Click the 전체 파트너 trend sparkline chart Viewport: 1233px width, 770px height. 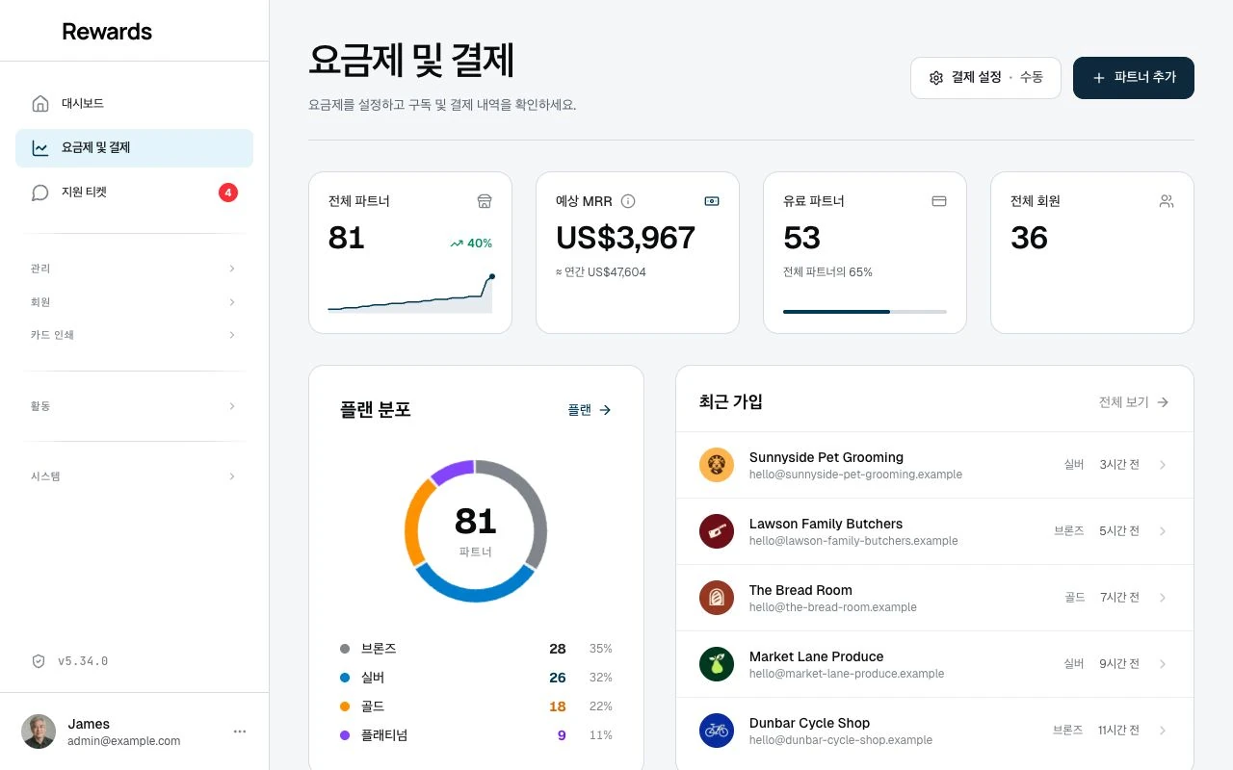(x=410, y=294)
